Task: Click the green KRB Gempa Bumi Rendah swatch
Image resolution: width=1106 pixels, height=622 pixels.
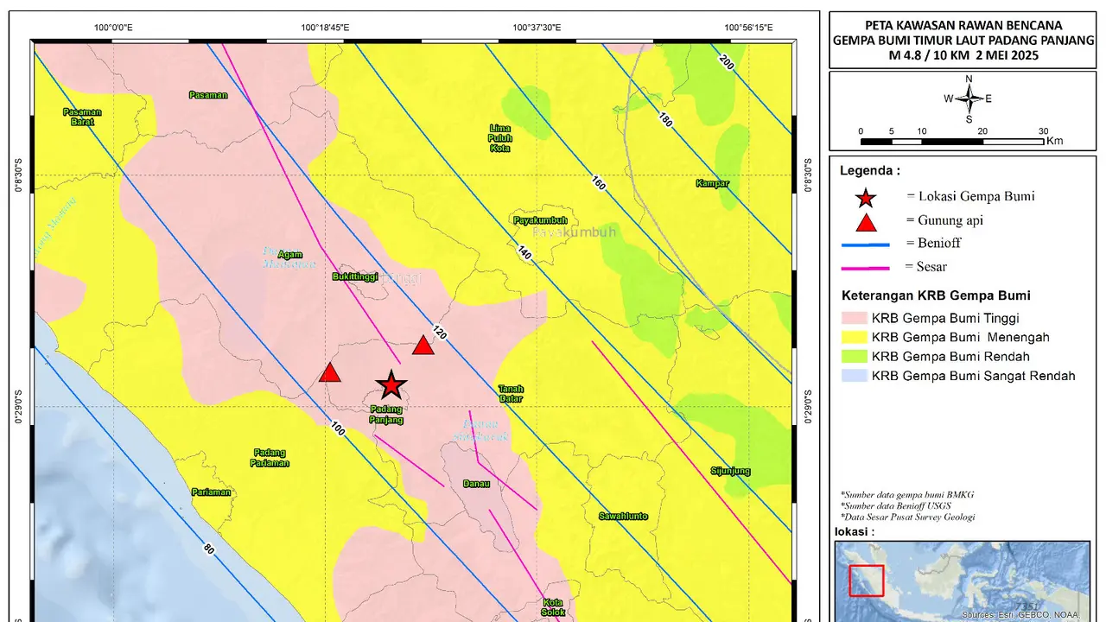Action: [x=853, y=356]
